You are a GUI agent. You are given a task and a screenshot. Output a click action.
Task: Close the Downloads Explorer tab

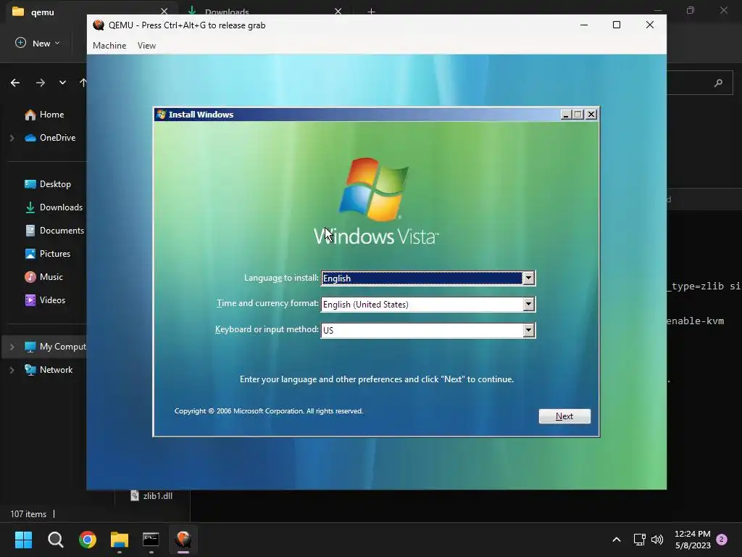click(x=338, y=12)
